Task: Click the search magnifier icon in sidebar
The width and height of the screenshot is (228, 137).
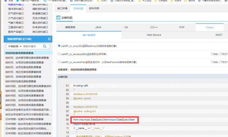Action: [x=44, y=46]
